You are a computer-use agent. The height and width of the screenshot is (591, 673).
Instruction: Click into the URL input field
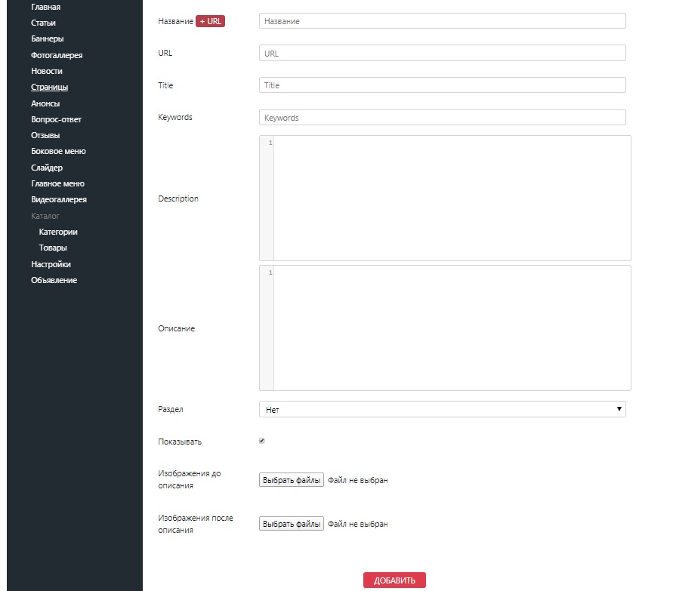[442, 53]
